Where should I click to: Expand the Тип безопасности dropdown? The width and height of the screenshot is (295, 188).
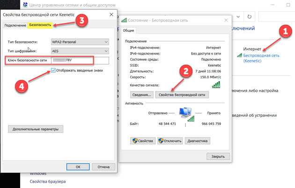80,42
